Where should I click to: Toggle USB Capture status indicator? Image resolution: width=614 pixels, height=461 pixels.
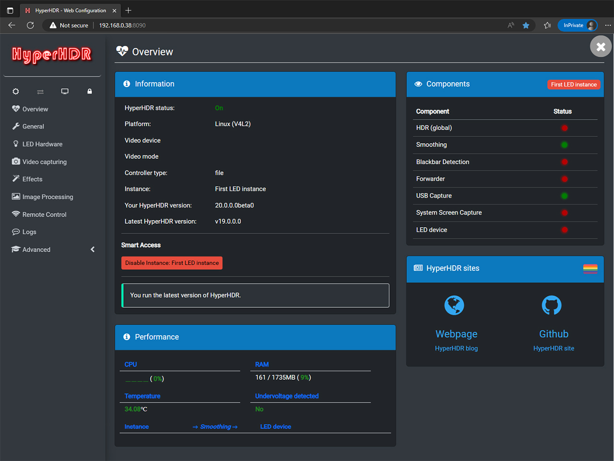coord(565,195)
